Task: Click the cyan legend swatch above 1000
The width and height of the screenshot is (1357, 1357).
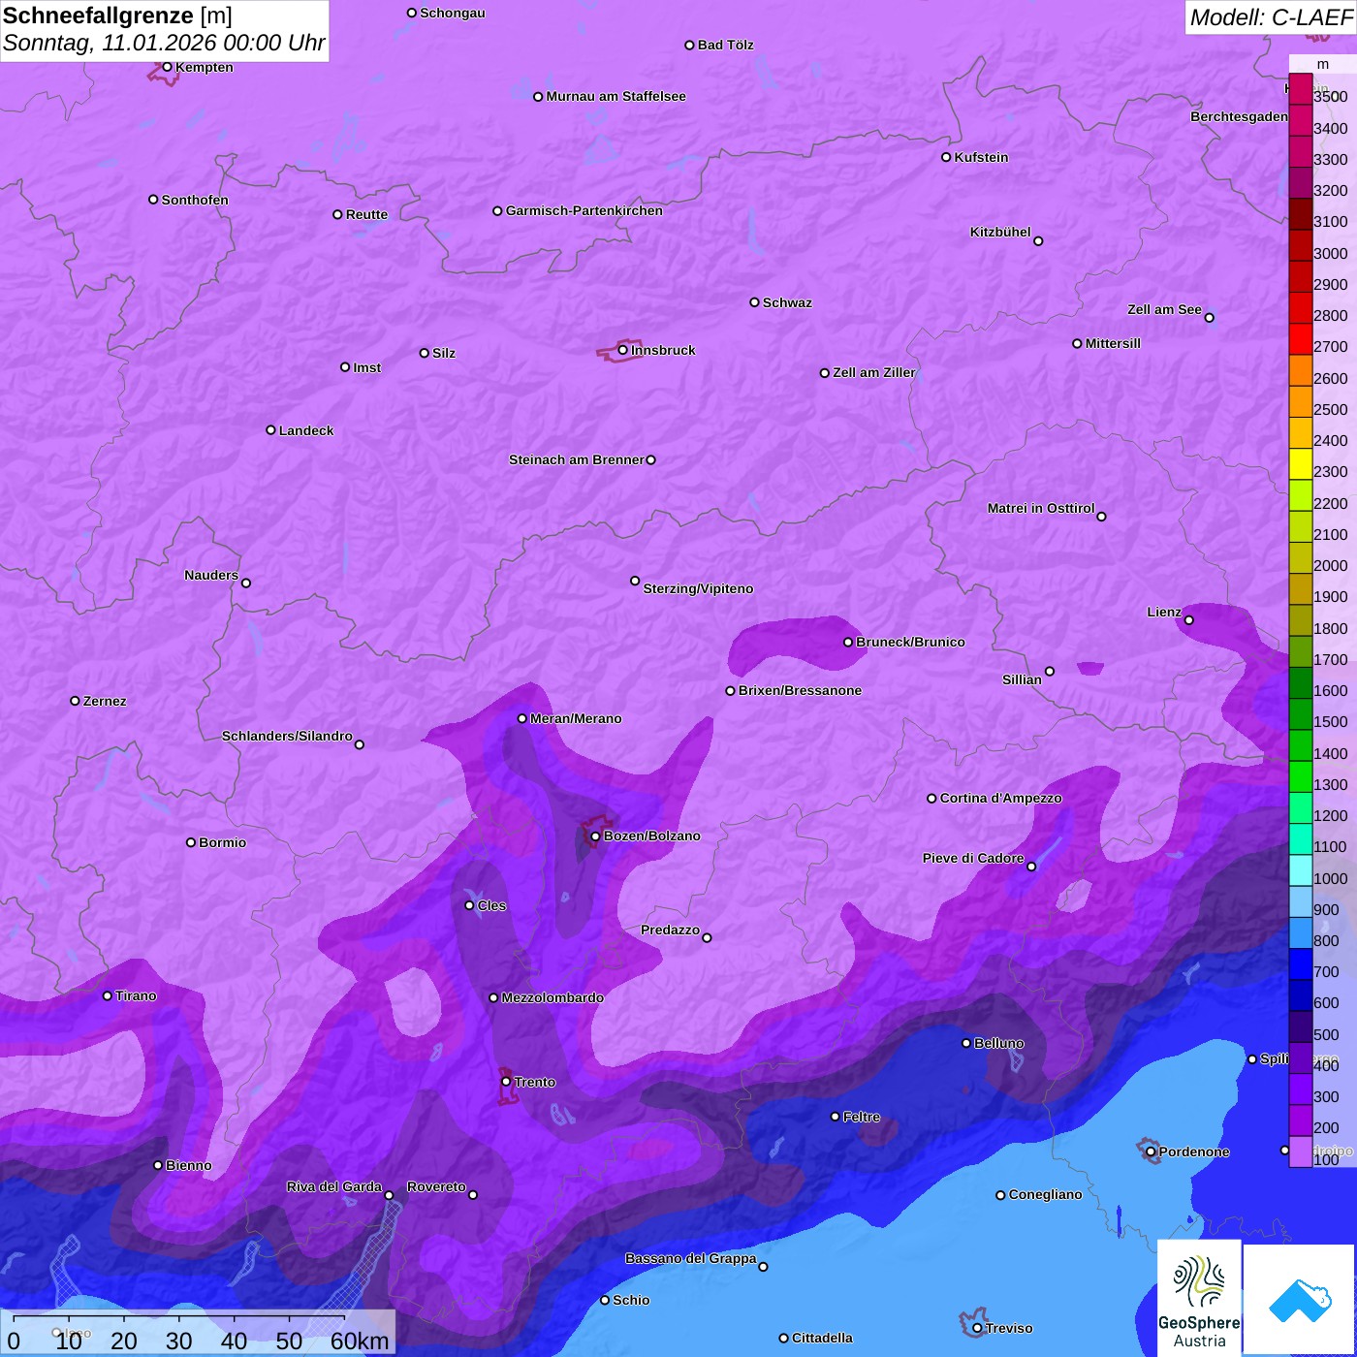Action: pyautogui.click(x=1300, y=870)
